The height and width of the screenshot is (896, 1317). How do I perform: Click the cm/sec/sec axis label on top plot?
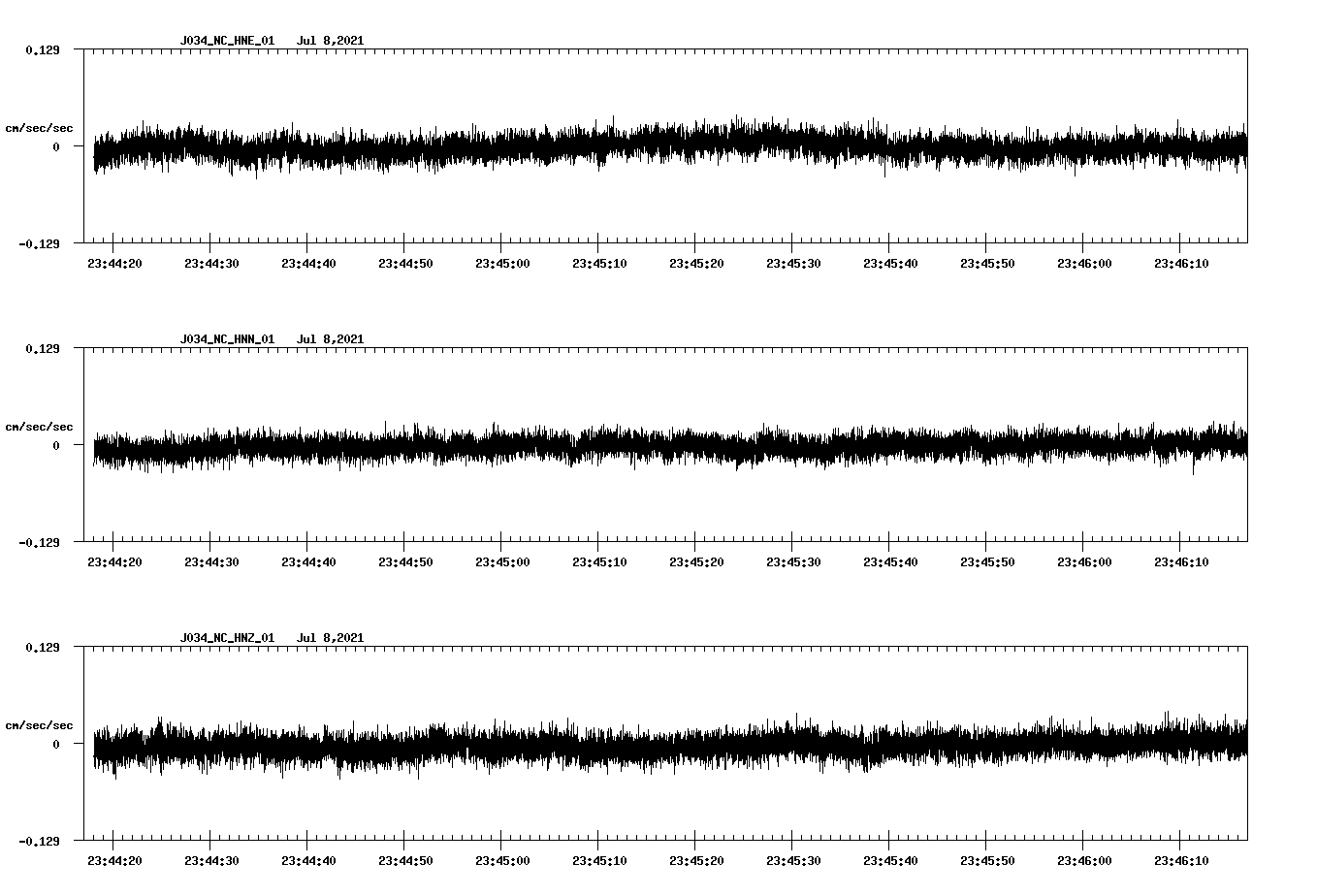coord(40,127)
